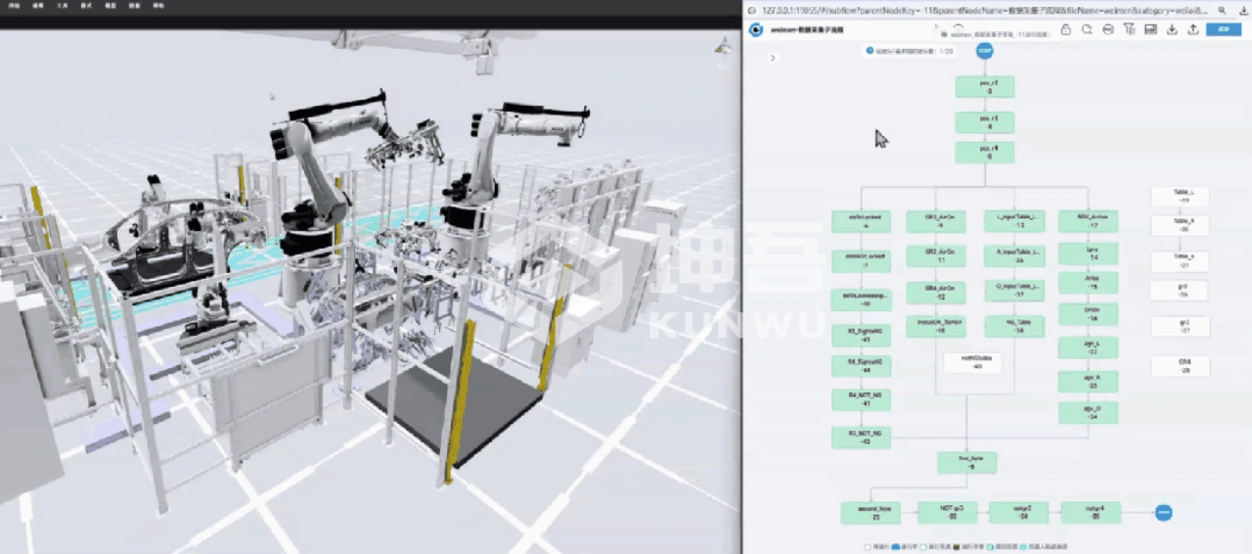The height and width of the screenshot is (554, 1252).
Task: Select the agv_O node
Action: [1089, 412]
